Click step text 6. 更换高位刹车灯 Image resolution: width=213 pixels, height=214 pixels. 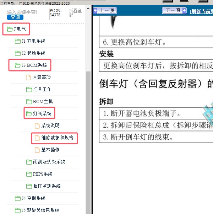click(134, 42)
